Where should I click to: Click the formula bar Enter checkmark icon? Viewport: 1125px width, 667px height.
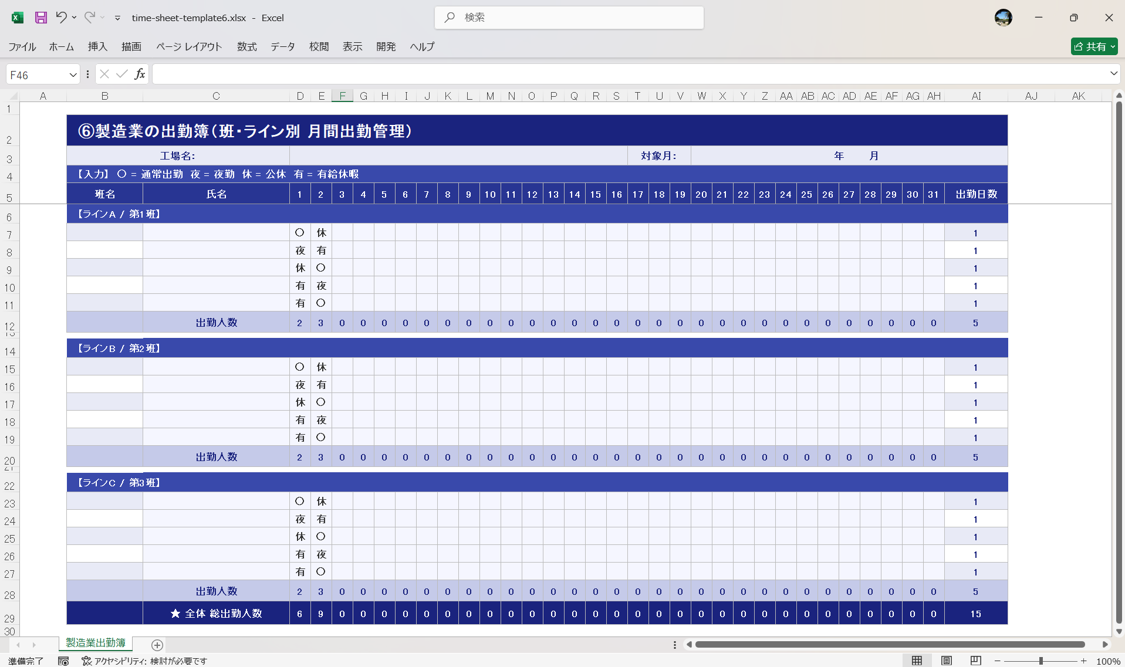[x=122, y=74]
